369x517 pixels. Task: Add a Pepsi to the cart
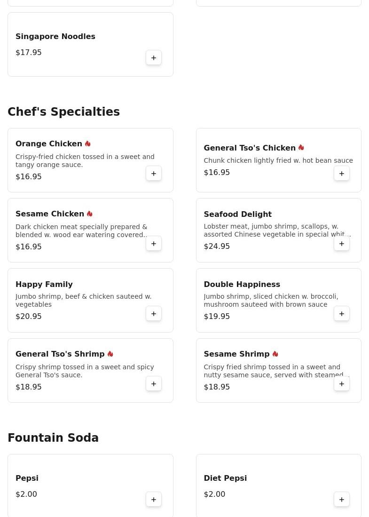154,500
